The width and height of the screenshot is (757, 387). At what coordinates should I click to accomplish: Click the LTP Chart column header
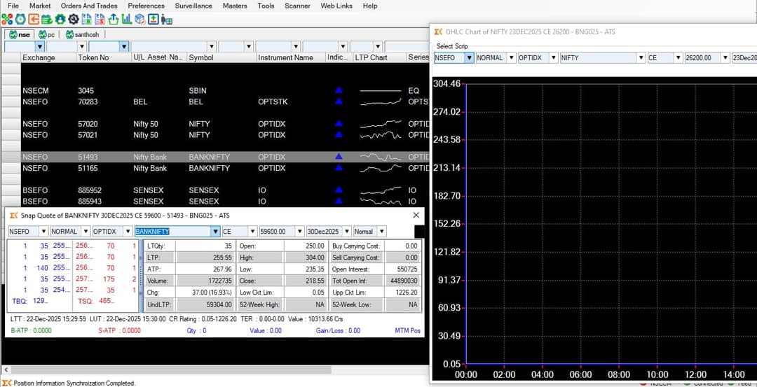point(379,57)
